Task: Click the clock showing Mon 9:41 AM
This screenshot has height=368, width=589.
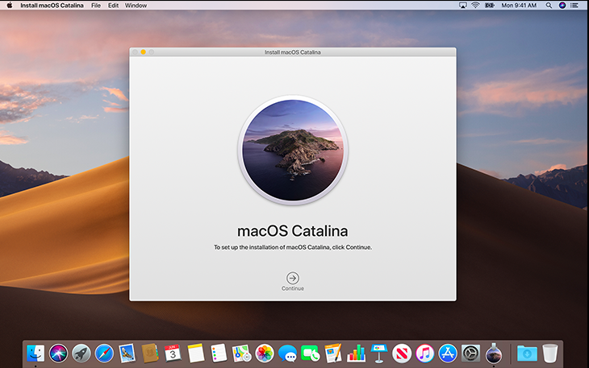Action: 519,6
